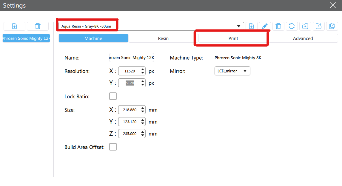Open the LCD_mirror dropdown
This screenshot has height=186, width=342.
[x=232, y=71]
